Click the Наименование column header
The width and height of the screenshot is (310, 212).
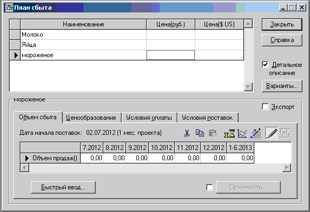coord(83,24)
